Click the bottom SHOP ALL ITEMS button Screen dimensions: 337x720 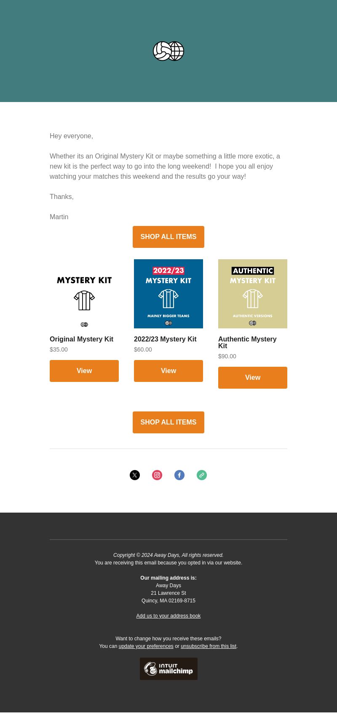click(x=168, y=422)
